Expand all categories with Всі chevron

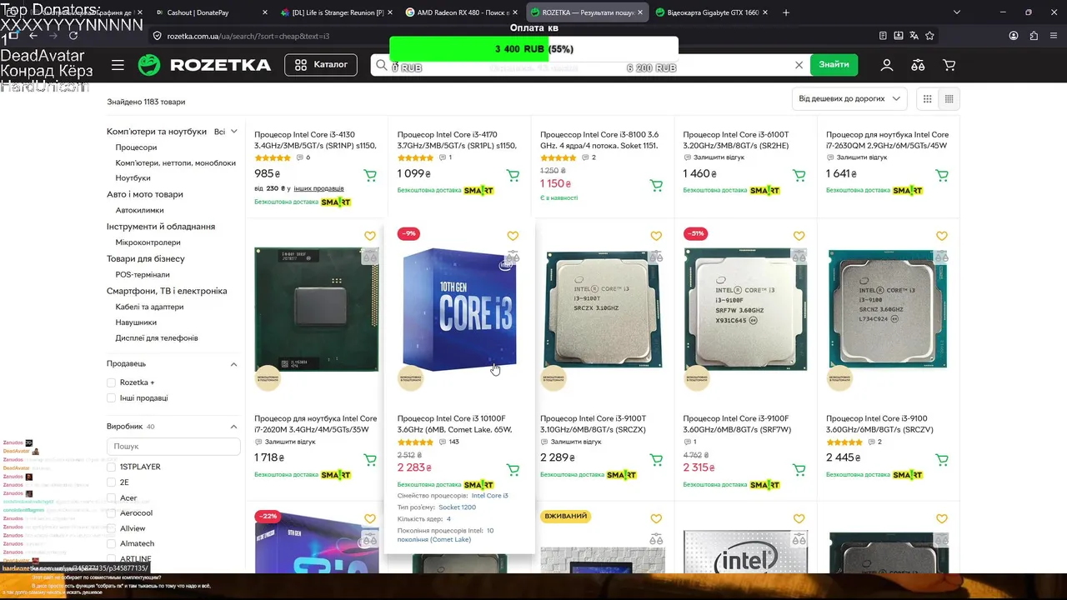tap(226, 132)
